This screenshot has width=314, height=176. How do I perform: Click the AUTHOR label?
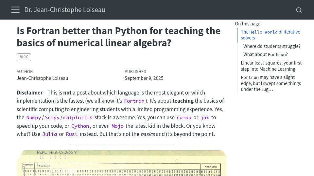tap(25, 72)
